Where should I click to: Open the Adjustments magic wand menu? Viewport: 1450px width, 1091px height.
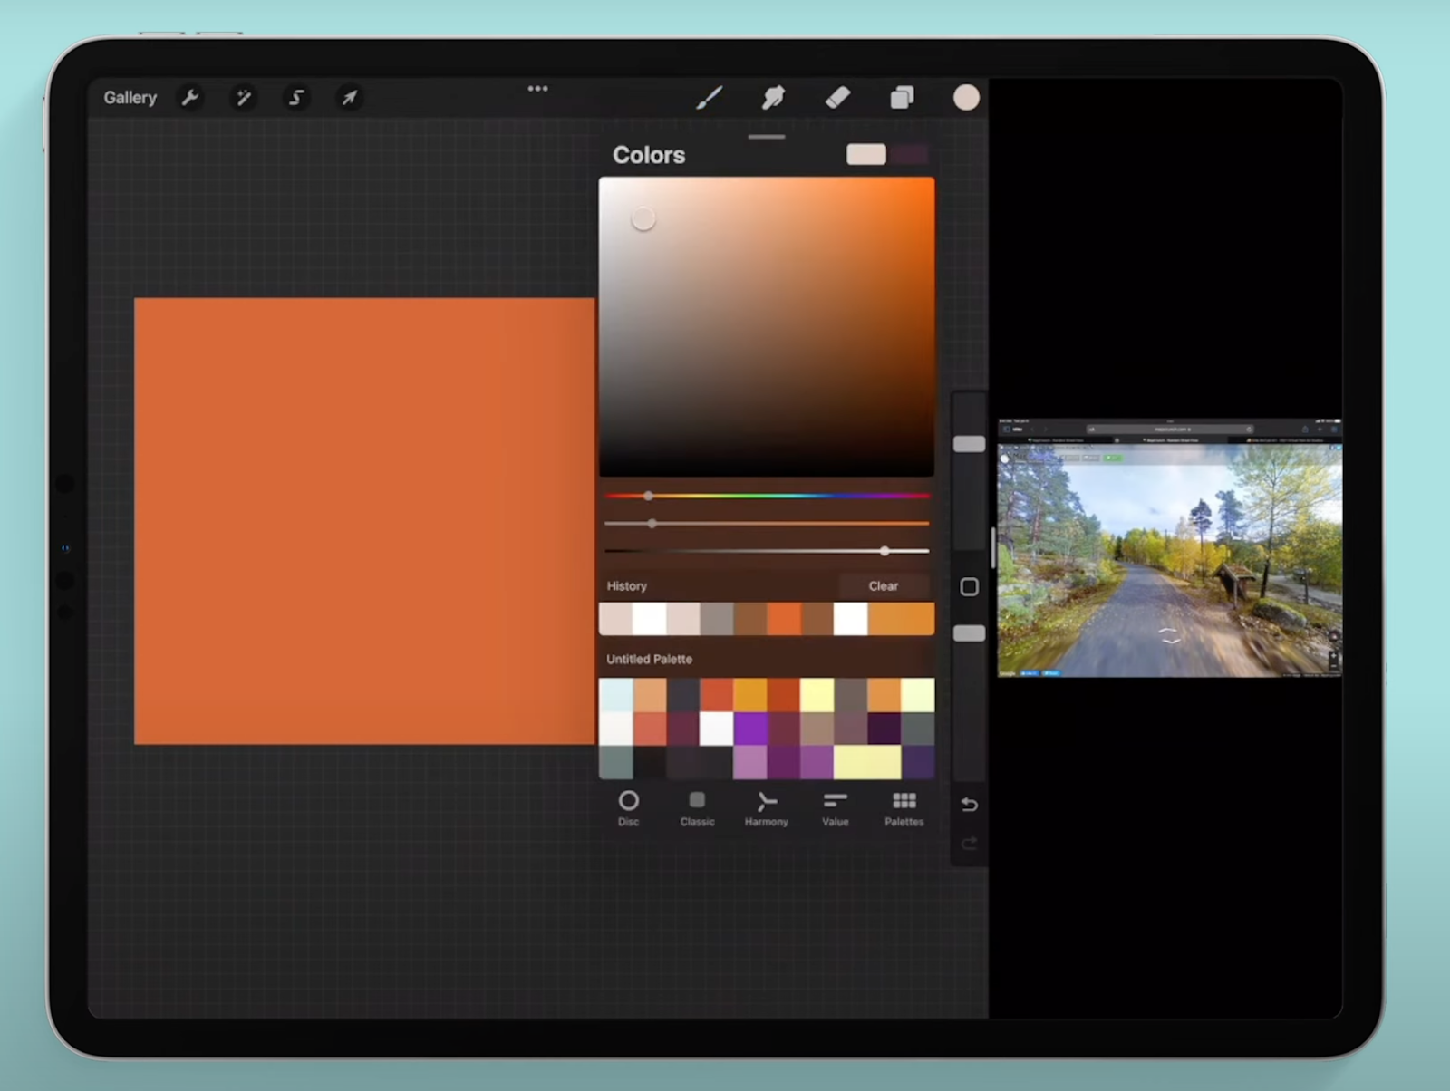pos(243,97)
